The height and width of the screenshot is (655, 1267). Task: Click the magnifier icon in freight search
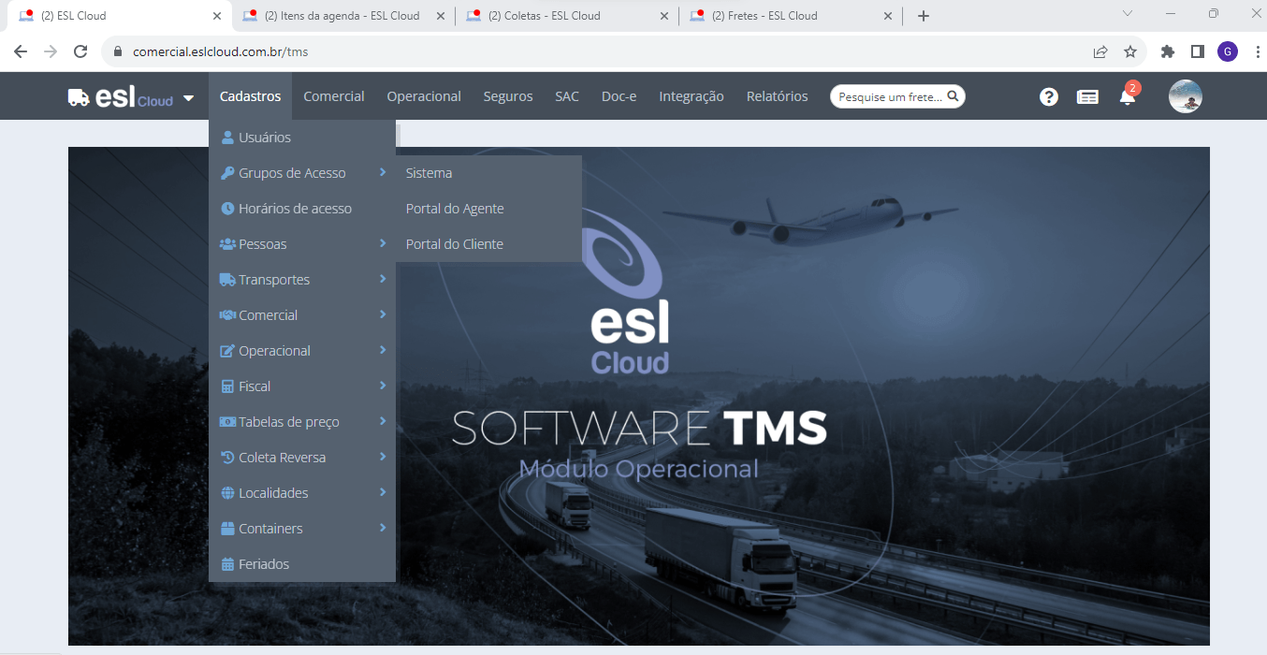click(x=953, y=95)
